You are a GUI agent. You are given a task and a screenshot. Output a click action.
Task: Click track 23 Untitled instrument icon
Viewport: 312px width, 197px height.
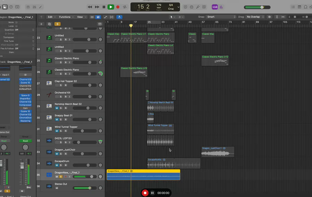click(49, 38)
